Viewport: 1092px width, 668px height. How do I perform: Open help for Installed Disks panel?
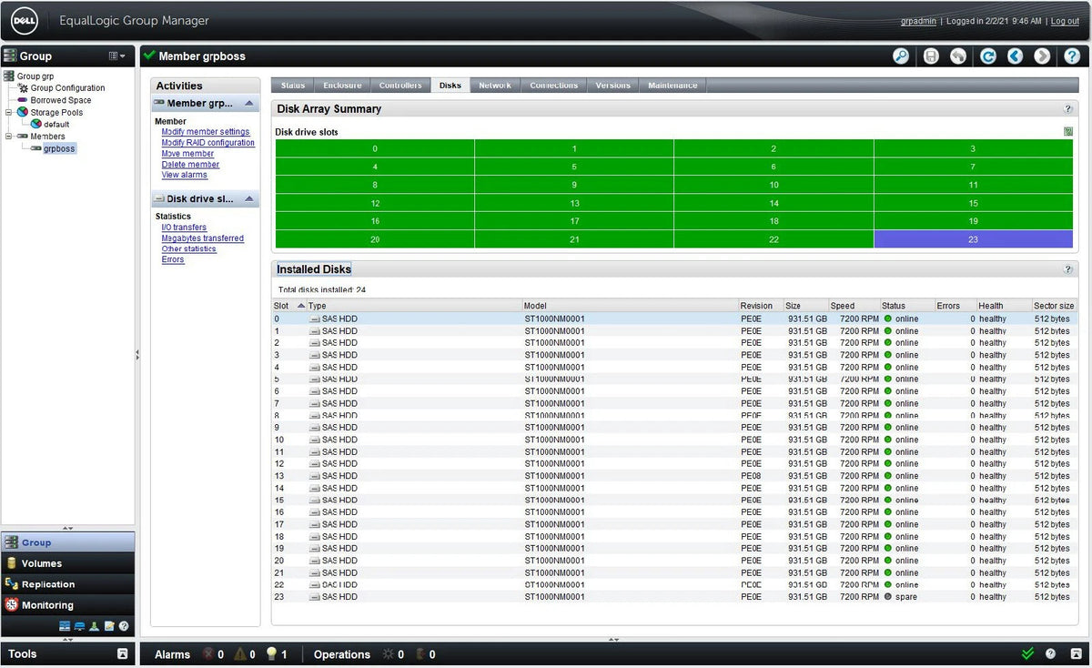point(1068,269)
